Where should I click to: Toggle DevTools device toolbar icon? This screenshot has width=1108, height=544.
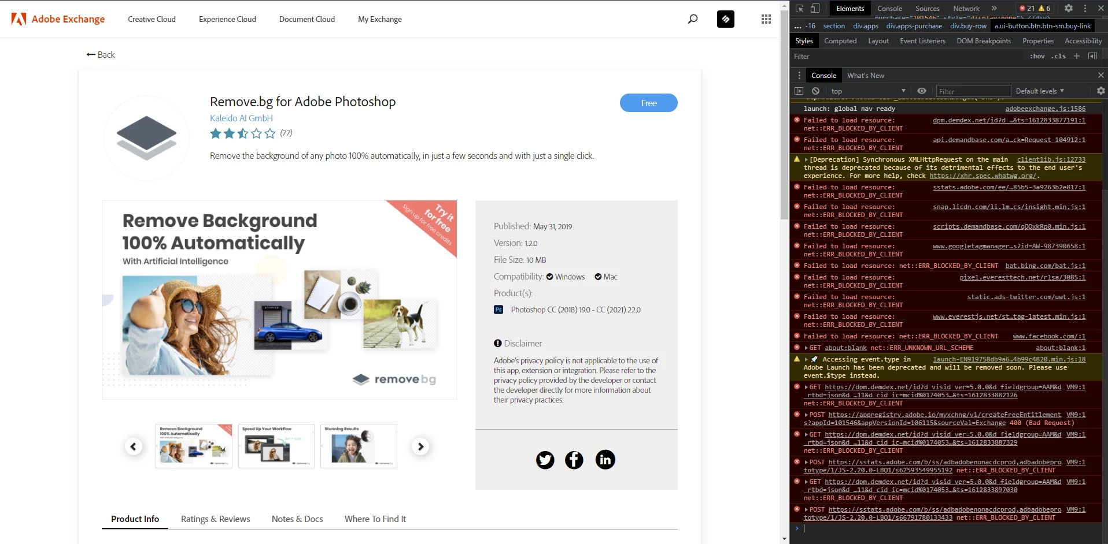click(815, 8)
